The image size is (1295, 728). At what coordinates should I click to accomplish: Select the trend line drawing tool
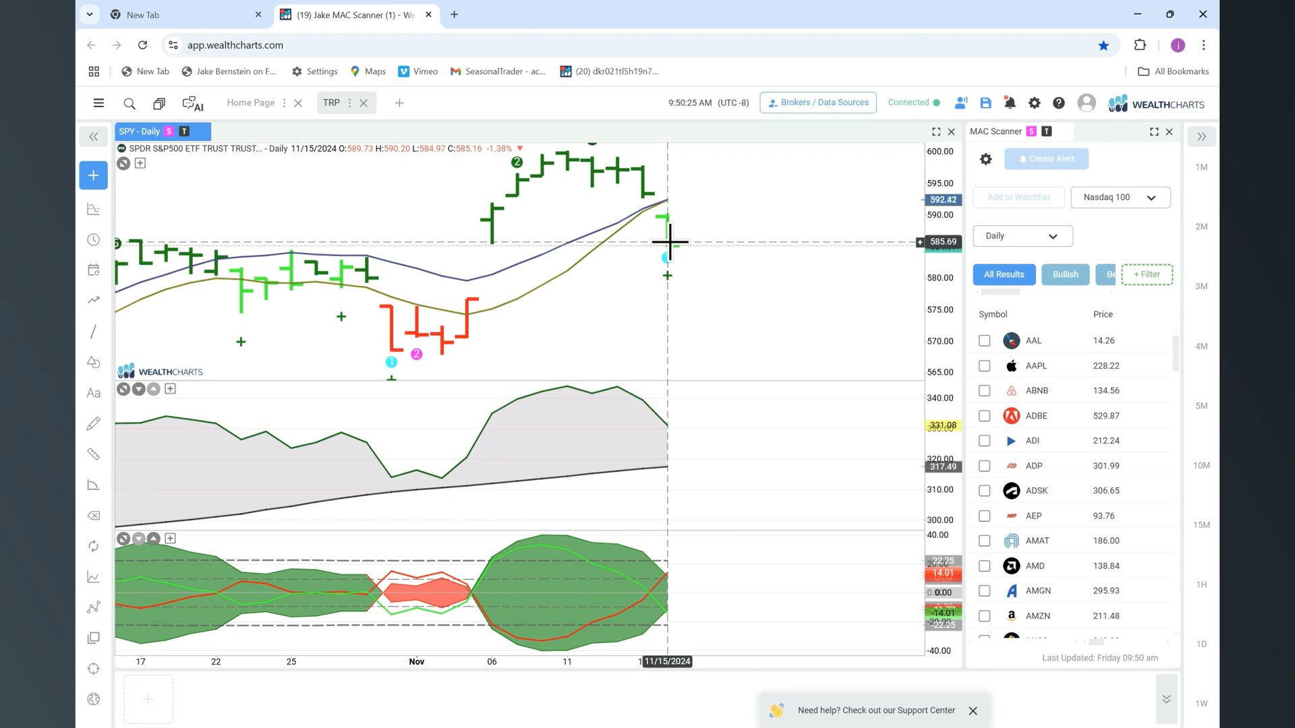tap(94, 332)
